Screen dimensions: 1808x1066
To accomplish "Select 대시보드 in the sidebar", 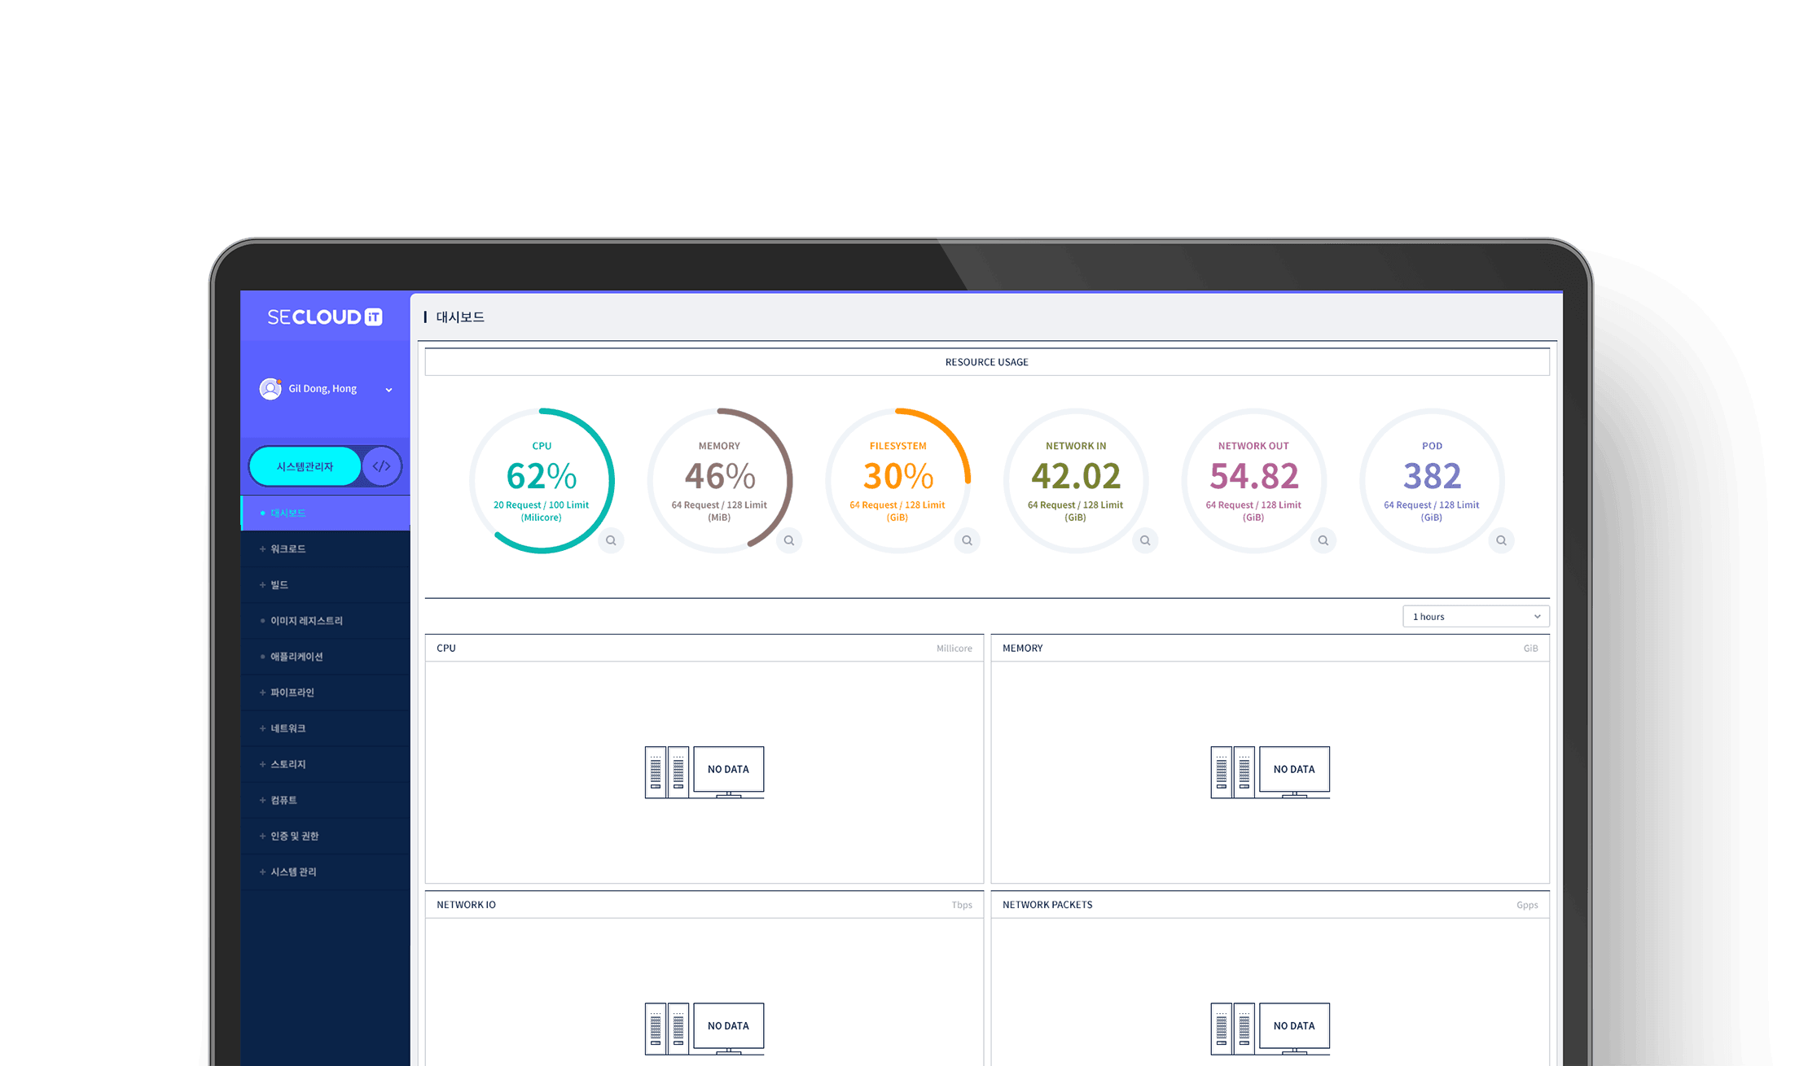I will click(x=326, y=513).
